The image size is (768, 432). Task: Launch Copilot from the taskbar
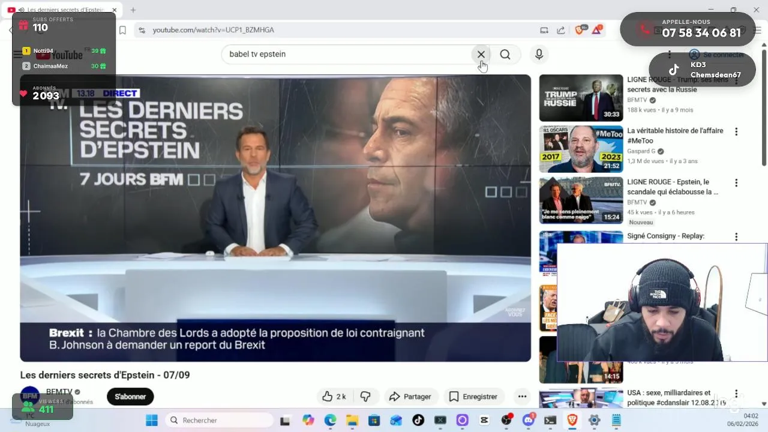308,420
